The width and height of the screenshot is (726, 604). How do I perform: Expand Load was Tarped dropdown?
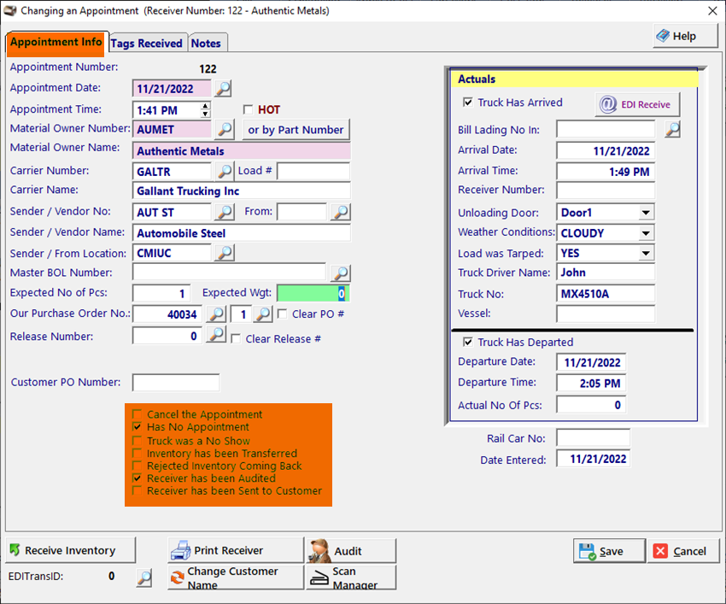tap(646, 253)
